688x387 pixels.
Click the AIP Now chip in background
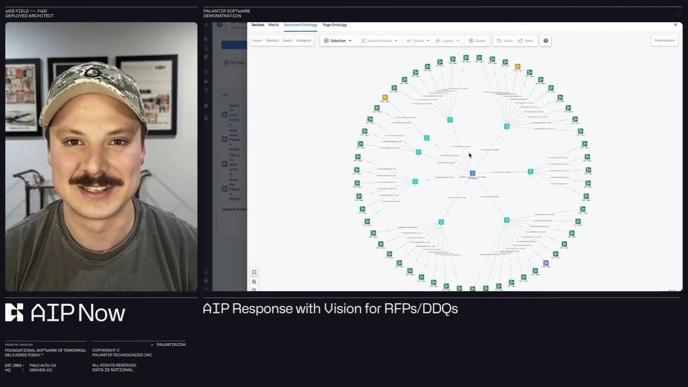click(234, 63)
